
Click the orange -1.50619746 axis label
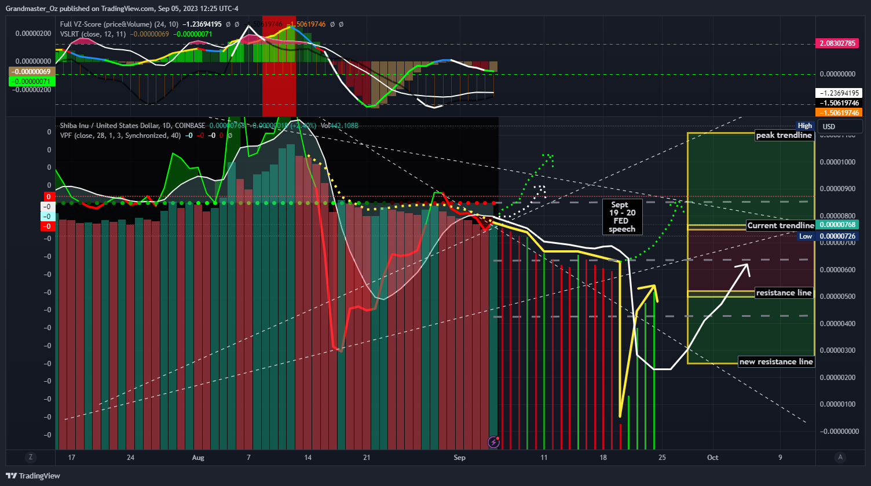pos(838,112)
